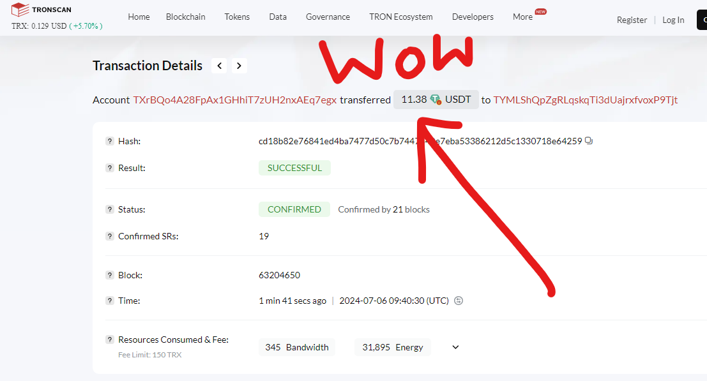Viewport: 707px width, 381px height.
Task: Click the help icon next to Result
Action: (110, 168)
